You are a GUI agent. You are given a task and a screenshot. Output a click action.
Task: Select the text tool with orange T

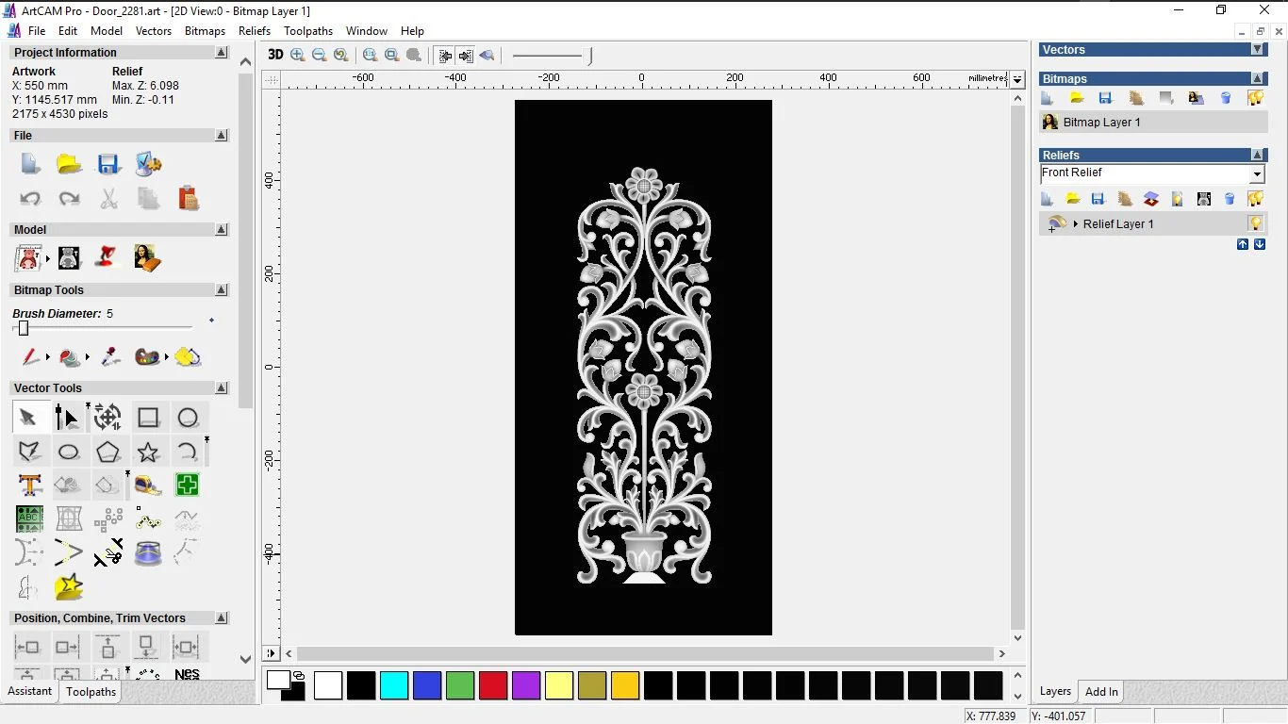pos(29,485)
